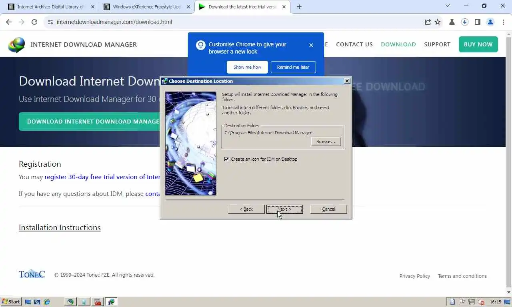The height and width of the screenshot is (307, 512).
Task: Share this page icon
Action: coord(428,22)
